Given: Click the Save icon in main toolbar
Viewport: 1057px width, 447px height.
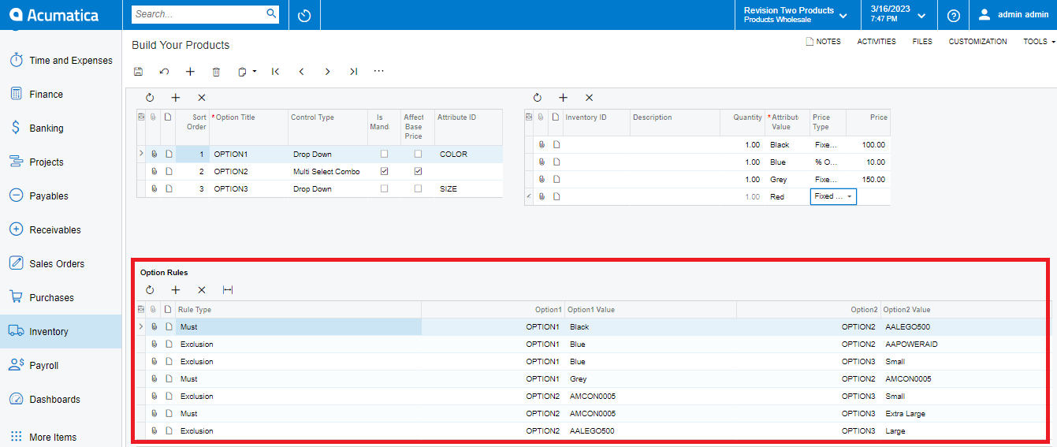Looking at the screenshot, I should click(x=139, y=72).
